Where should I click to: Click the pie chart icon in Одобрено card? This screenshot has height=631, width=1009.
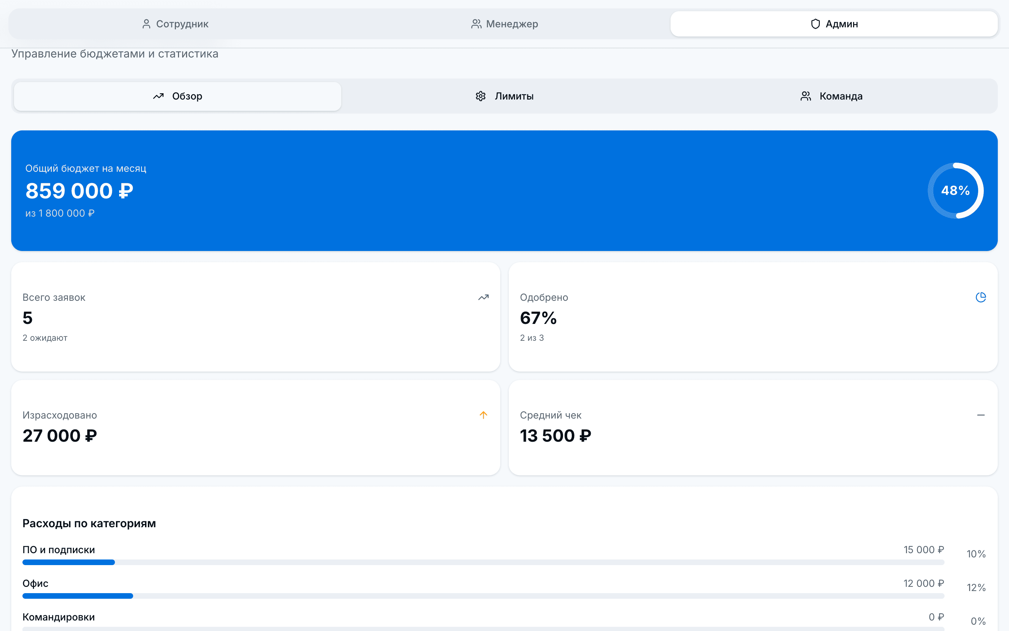[981, 297]
